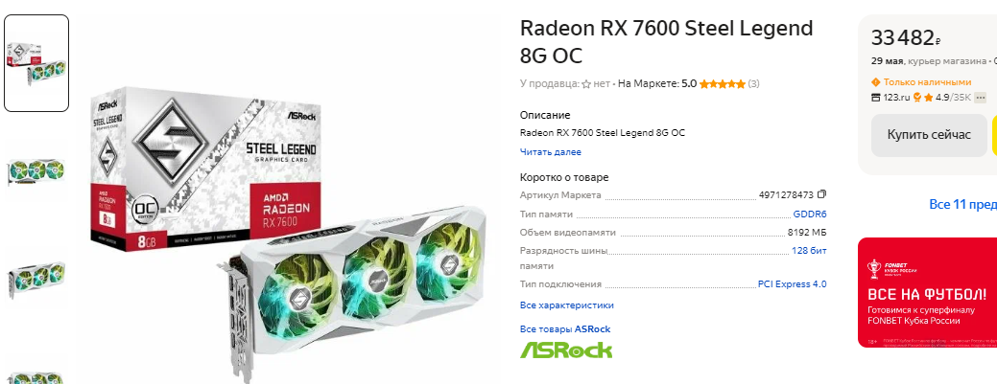This screenshot has height=384, width=997.
Task: Open the GDDR6 memory type link
Action: [810, 215]
